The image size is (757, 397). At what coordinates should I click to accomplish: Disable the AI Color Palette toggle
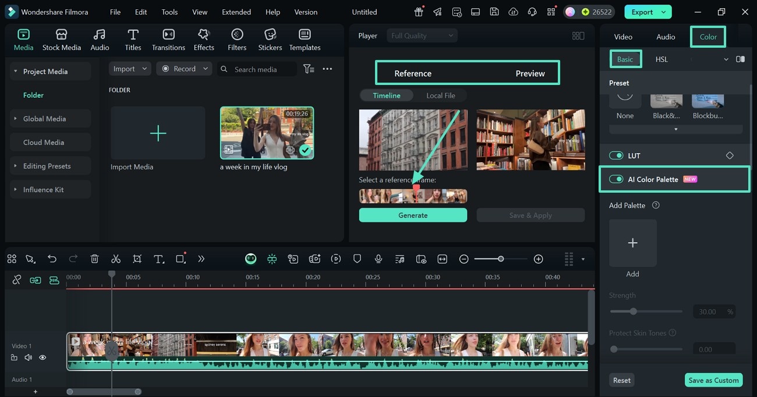click(x=616, y=179)
